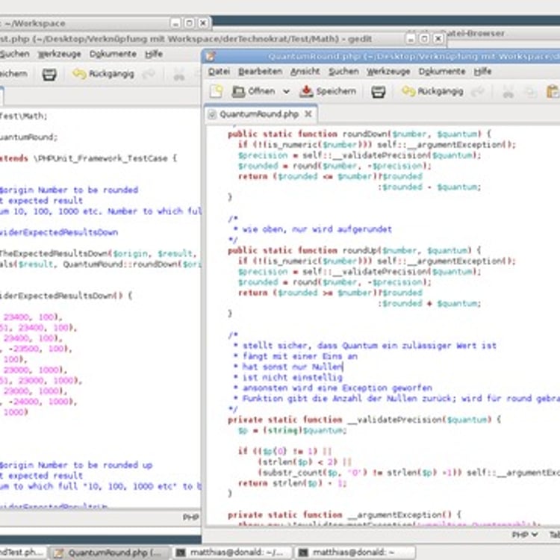The width and height of the screenshot is (560, 560).
Task: Switch to the ...dTest.ph taskbar entry
Action: (22, 553)
